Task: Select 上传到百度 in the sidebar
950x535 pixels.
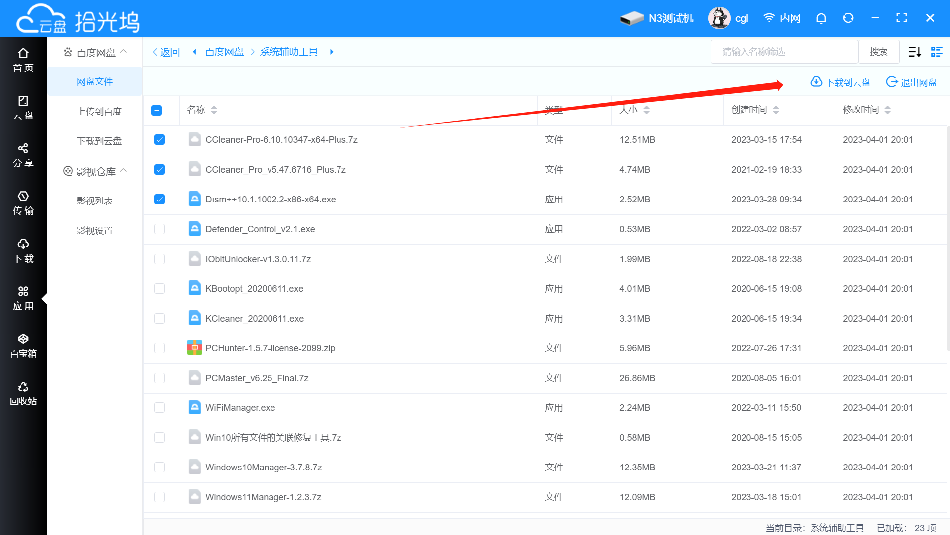Action: point(99,111)
